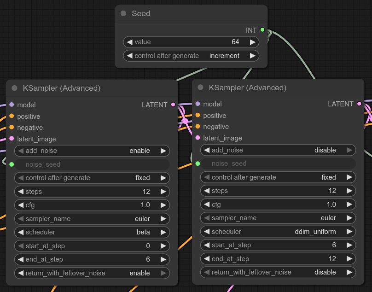Select next scheduler after ddim_uniform using right arrow

click(x=349, y=232)
